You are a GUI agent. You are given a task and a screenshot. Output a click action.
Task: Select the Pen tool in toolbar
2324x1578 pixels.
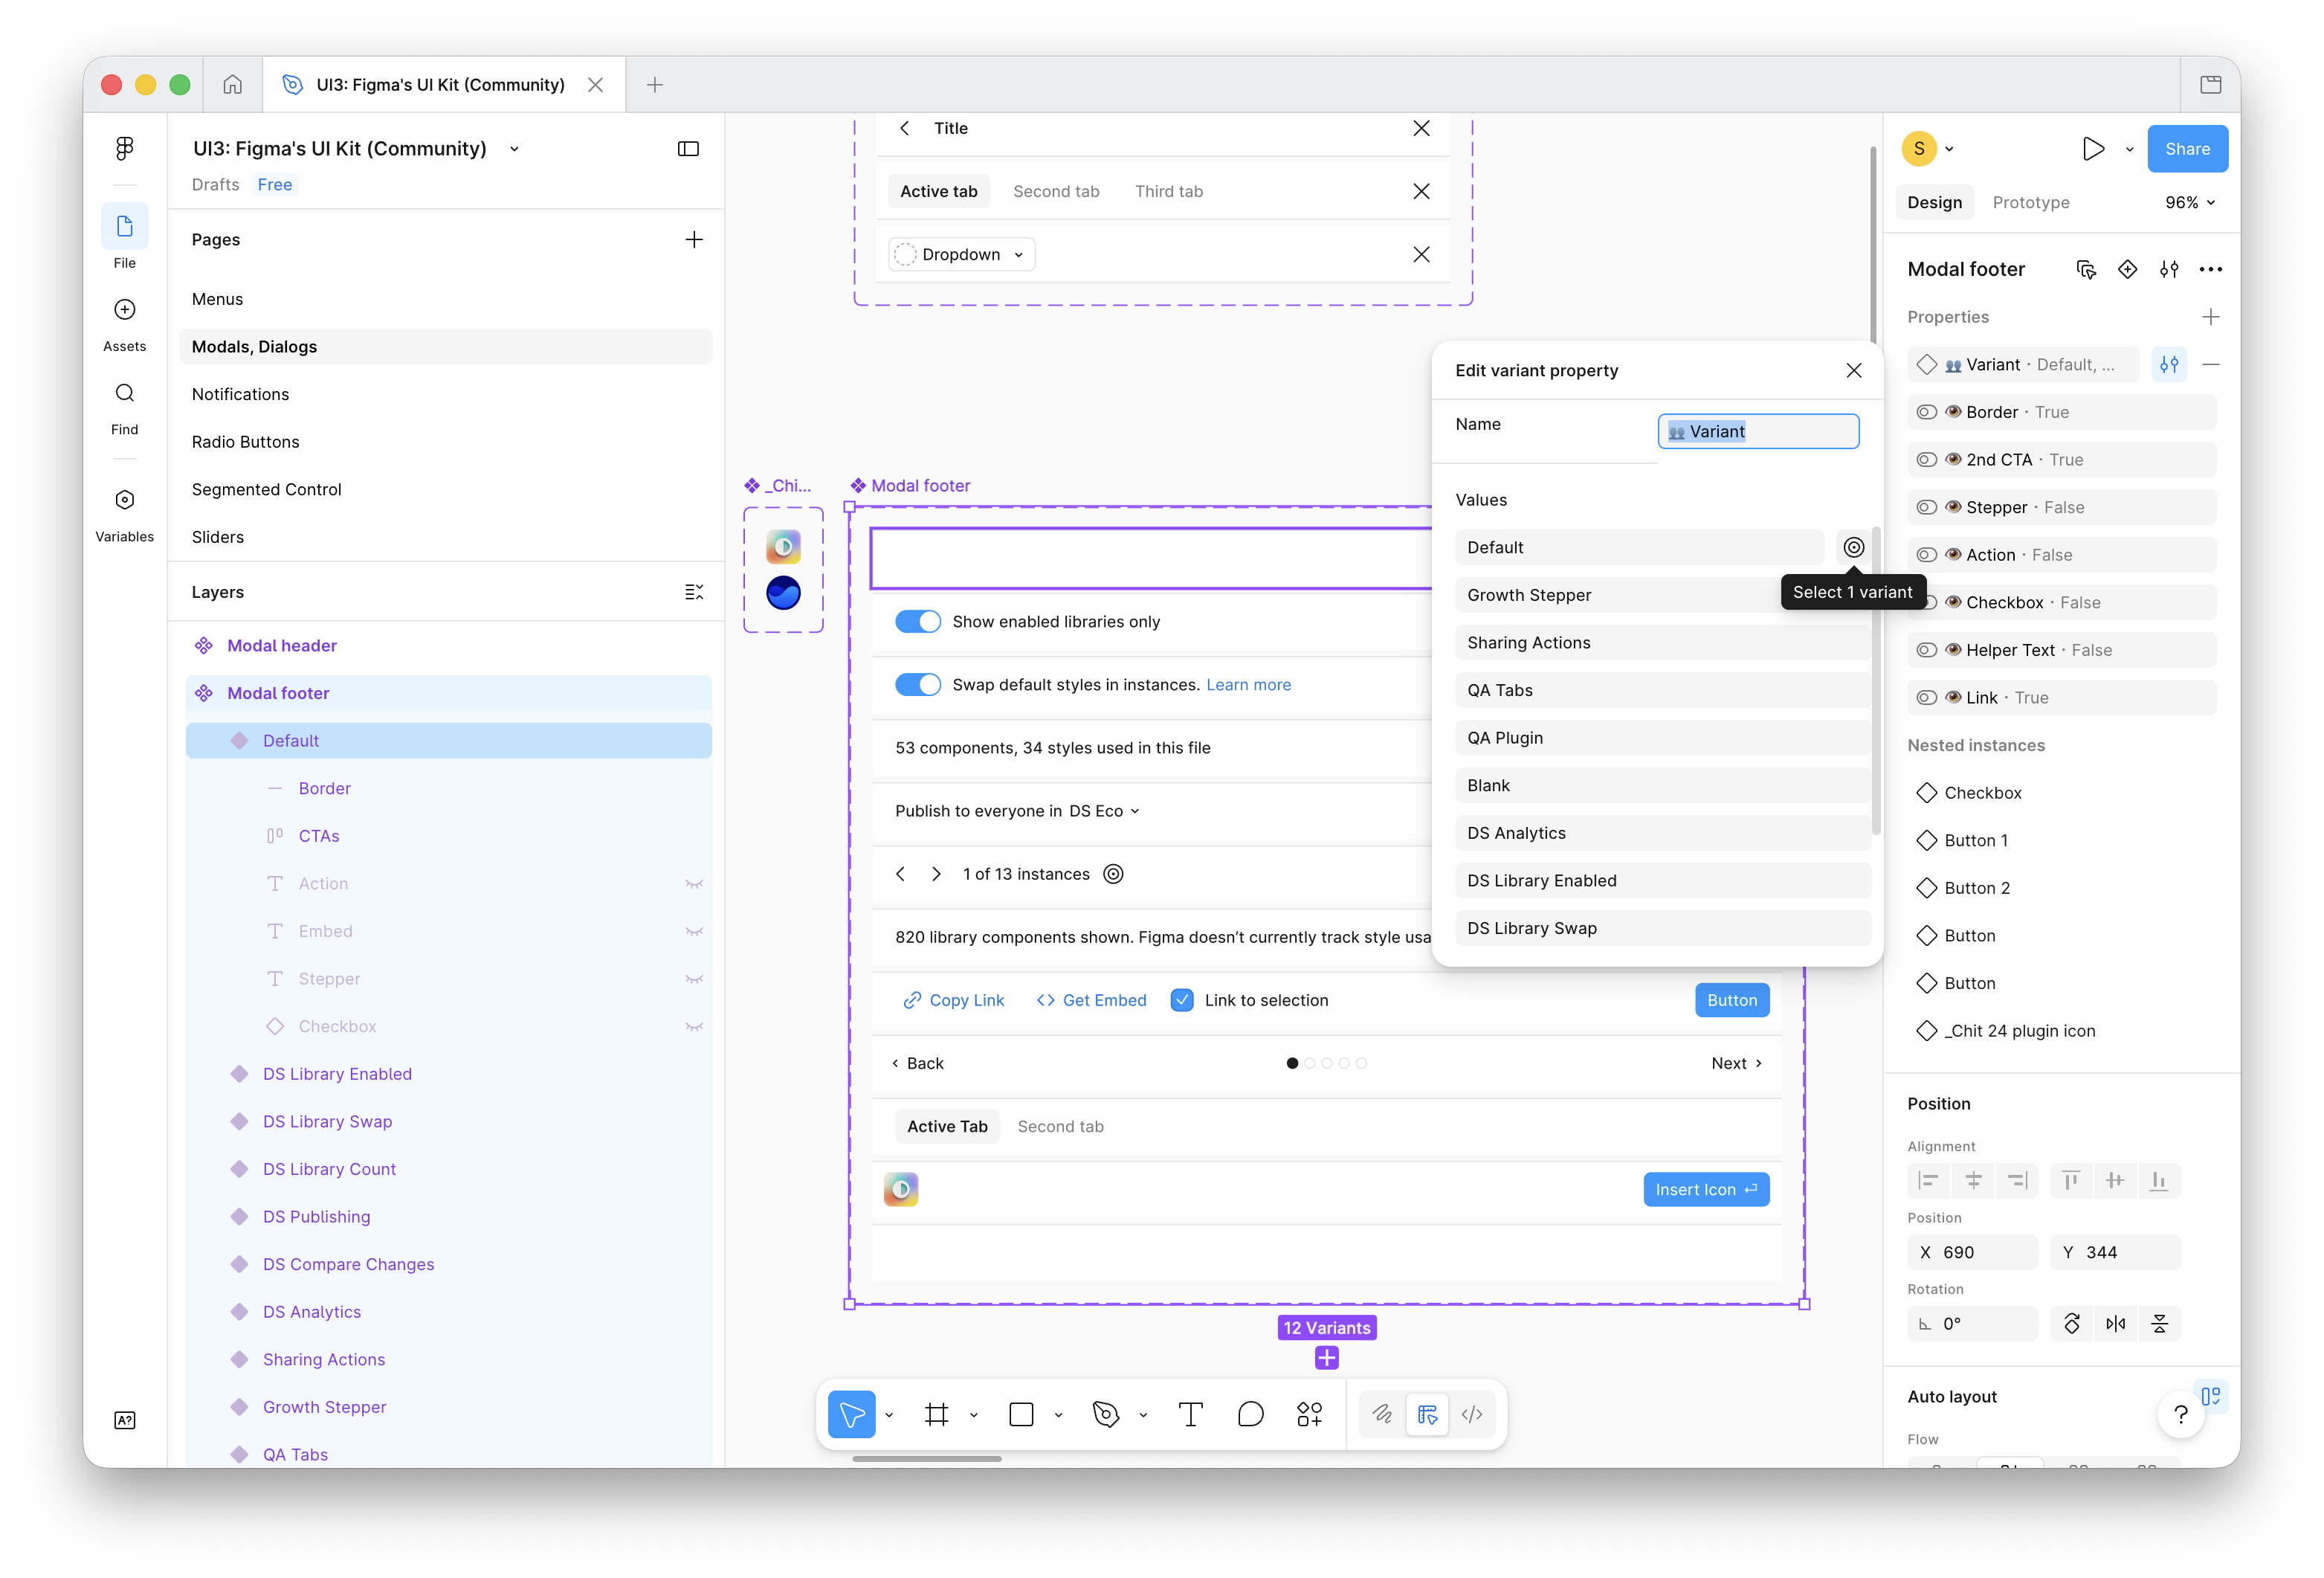pyautogui.click(x=1105, y=1414)
